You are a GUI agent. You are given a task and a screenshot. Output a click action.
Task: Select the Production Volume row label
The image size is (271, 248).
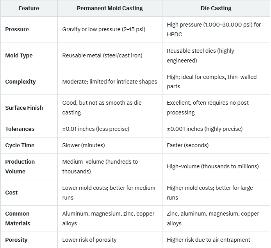(20, 166)
